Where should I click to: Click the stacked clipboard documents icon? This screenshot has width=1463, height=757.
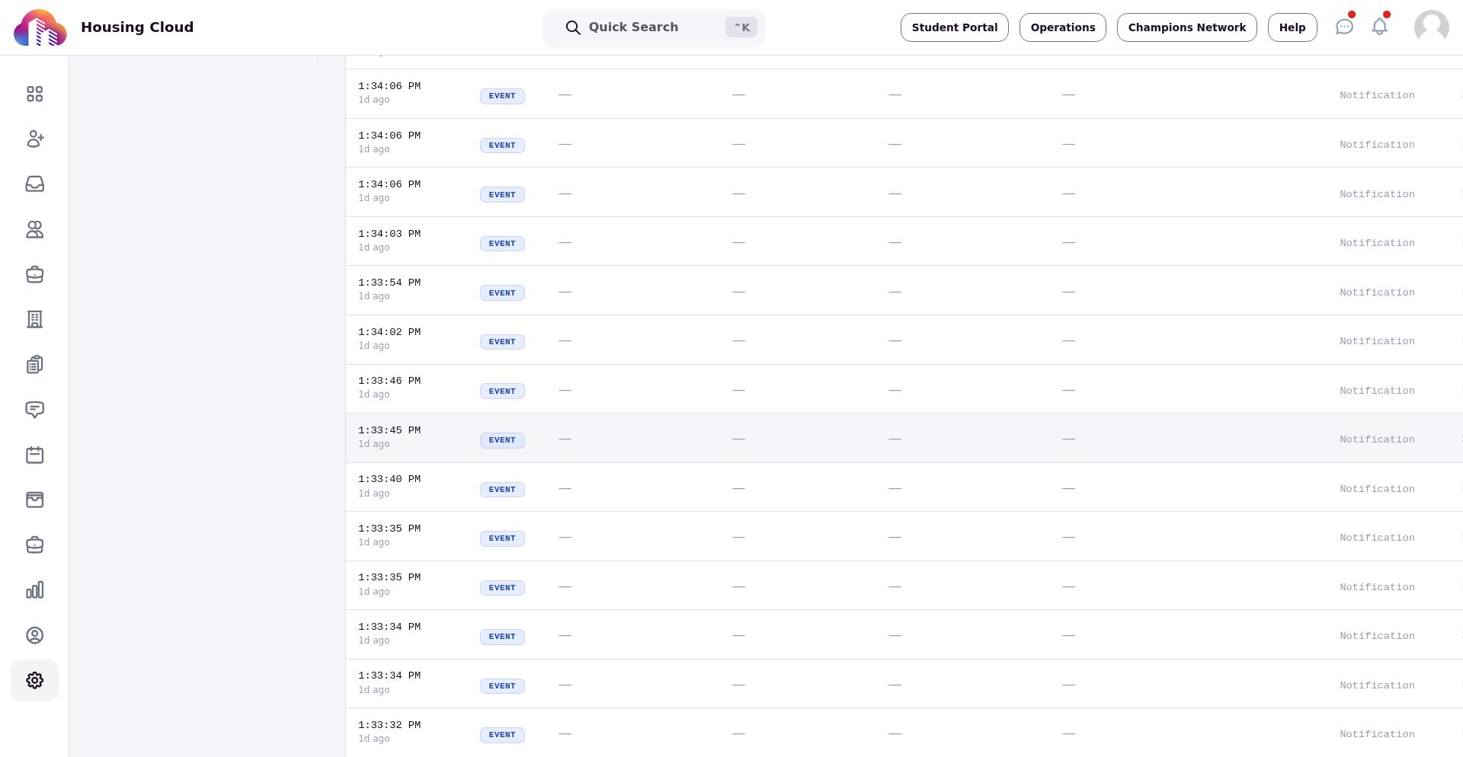34,365
